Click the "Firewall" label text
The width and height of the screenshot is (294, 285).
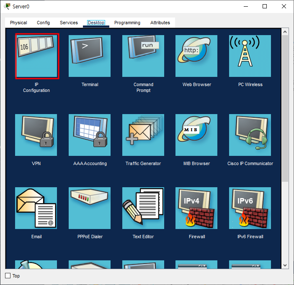coord(197,237)
